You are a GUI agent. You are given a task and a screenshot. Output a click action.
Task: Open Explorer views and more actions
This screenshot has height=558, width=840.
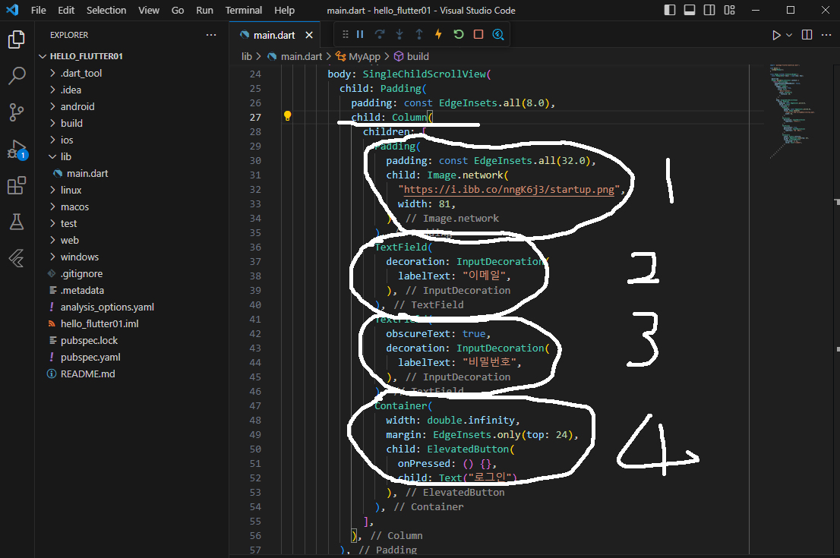(x=211, y=35)
